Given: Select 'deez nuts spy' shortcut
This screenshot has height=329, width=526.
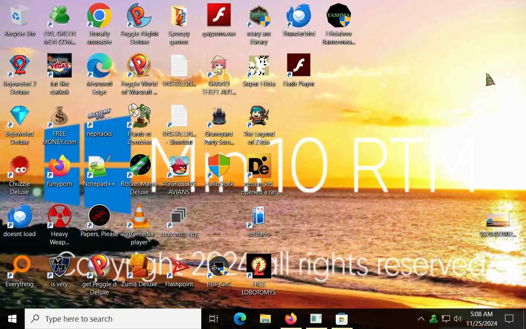Looking at the screenshot, I should [179, 216].
